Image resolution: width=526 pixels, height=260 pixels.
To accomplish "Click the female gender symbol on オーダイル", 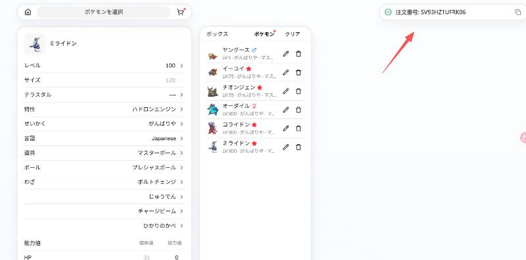I will click(x=254, y=106).
